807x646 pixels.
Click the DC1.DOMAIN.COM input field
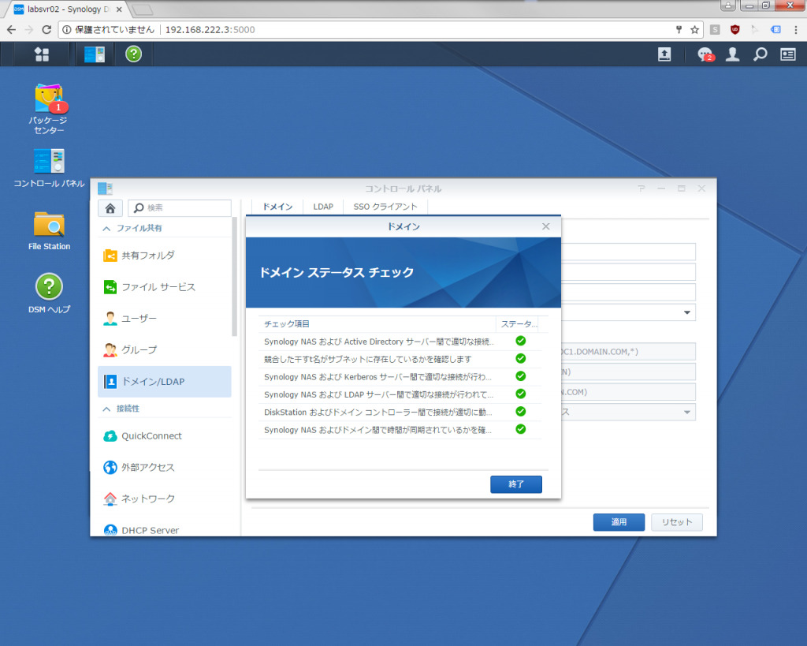628,352
